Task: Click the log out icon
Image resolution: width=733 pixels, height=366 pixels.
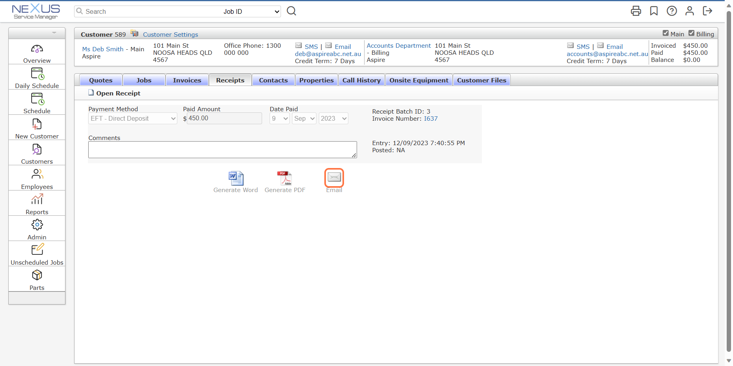Action: 708,11
